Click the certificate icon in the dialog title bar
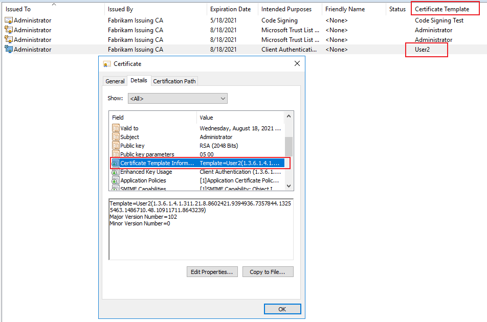 (106, 63)
